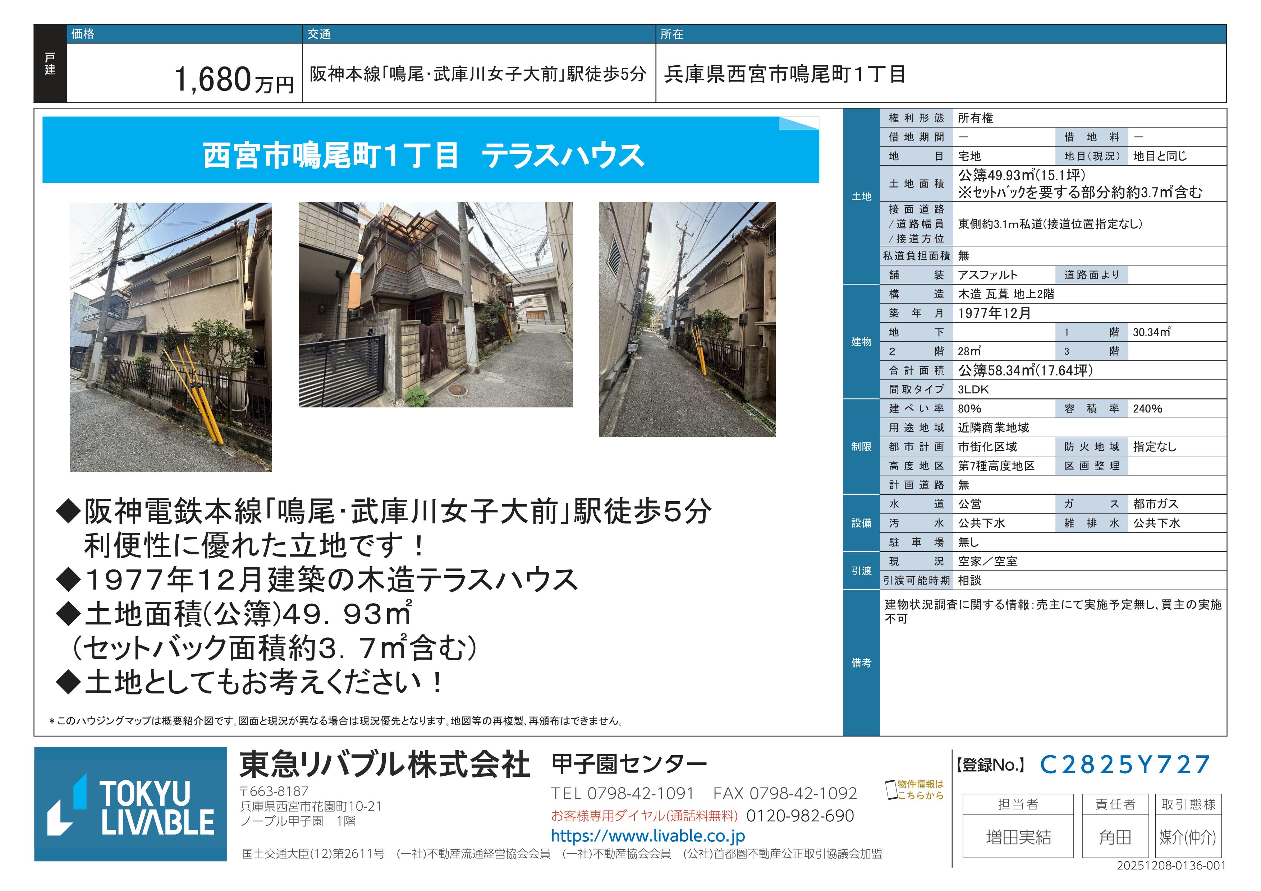Click the Tokyu Livable logo
The width and height of the screenshot is (1261, 891).
[x=131, y=804]
